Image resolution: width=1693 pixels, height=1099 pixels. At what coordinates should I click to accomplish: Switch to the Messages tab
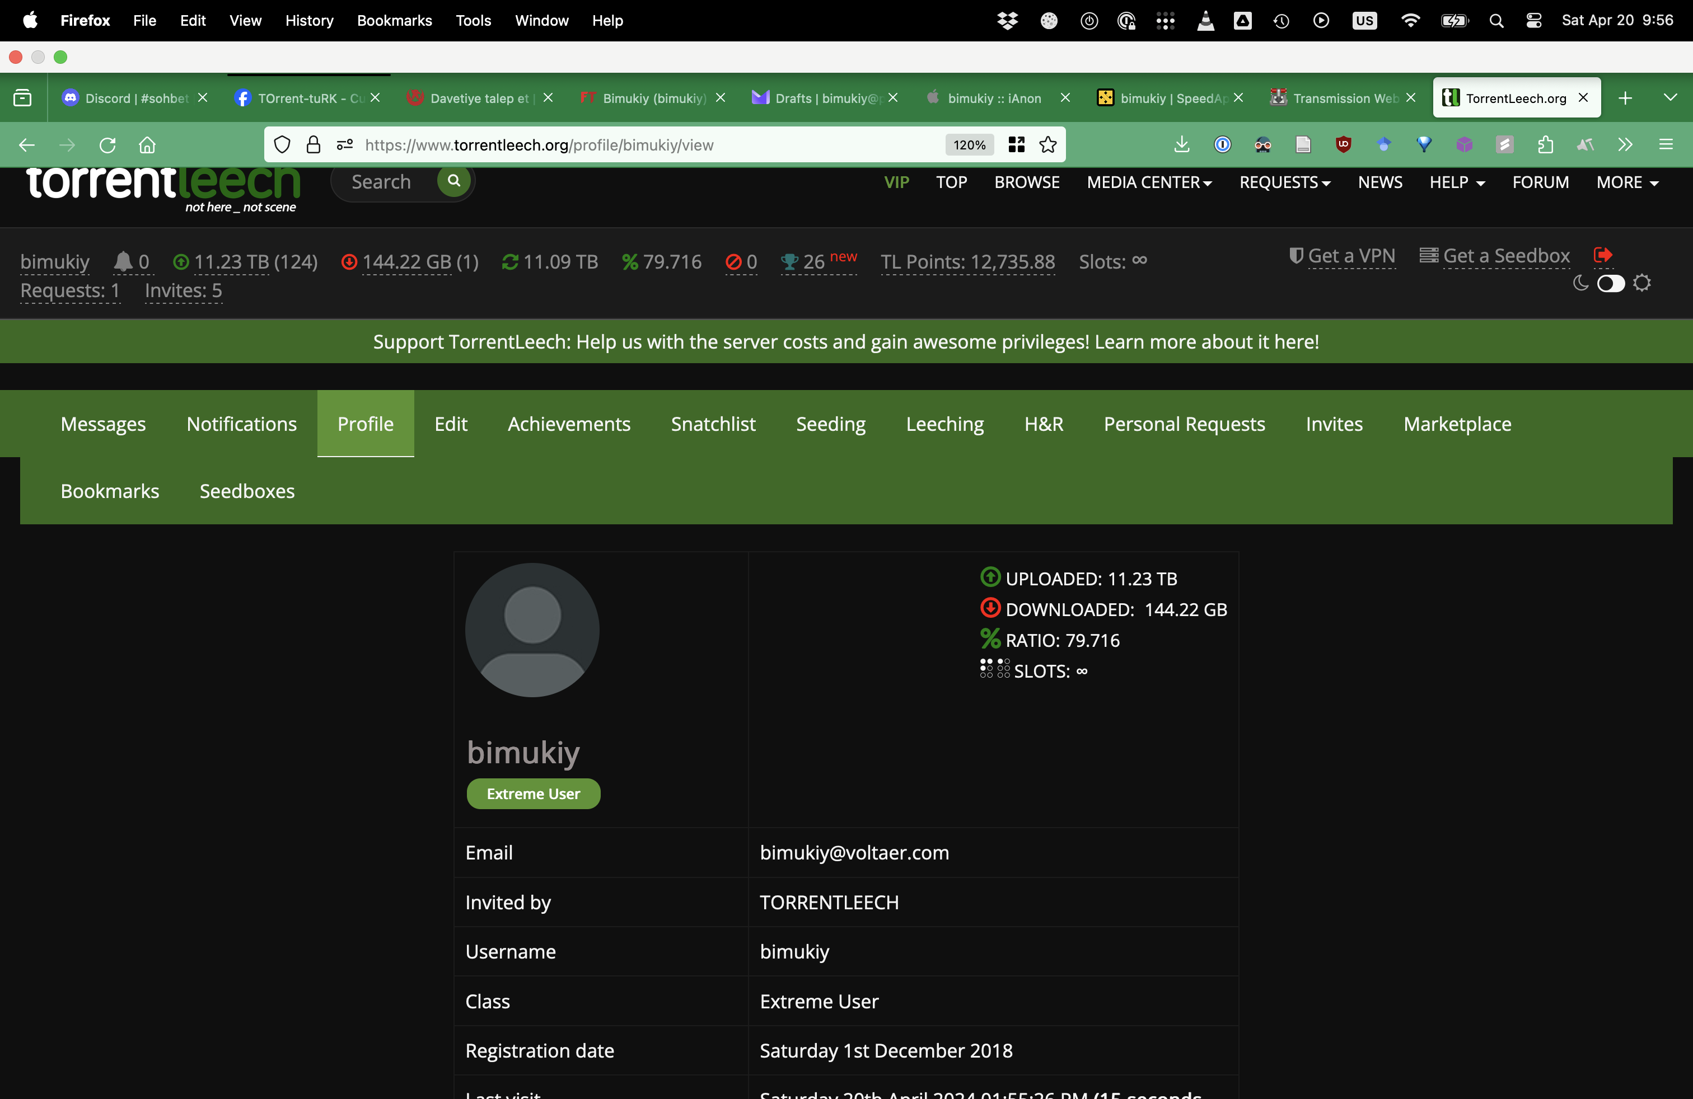click(x=103, y=424)
